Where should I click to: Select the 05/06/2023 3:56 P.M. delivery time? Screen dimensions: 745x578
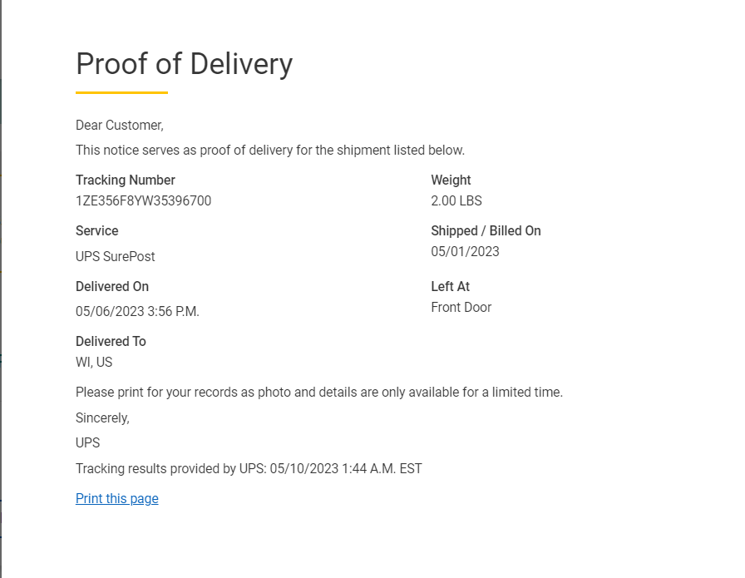coord(137,312)
